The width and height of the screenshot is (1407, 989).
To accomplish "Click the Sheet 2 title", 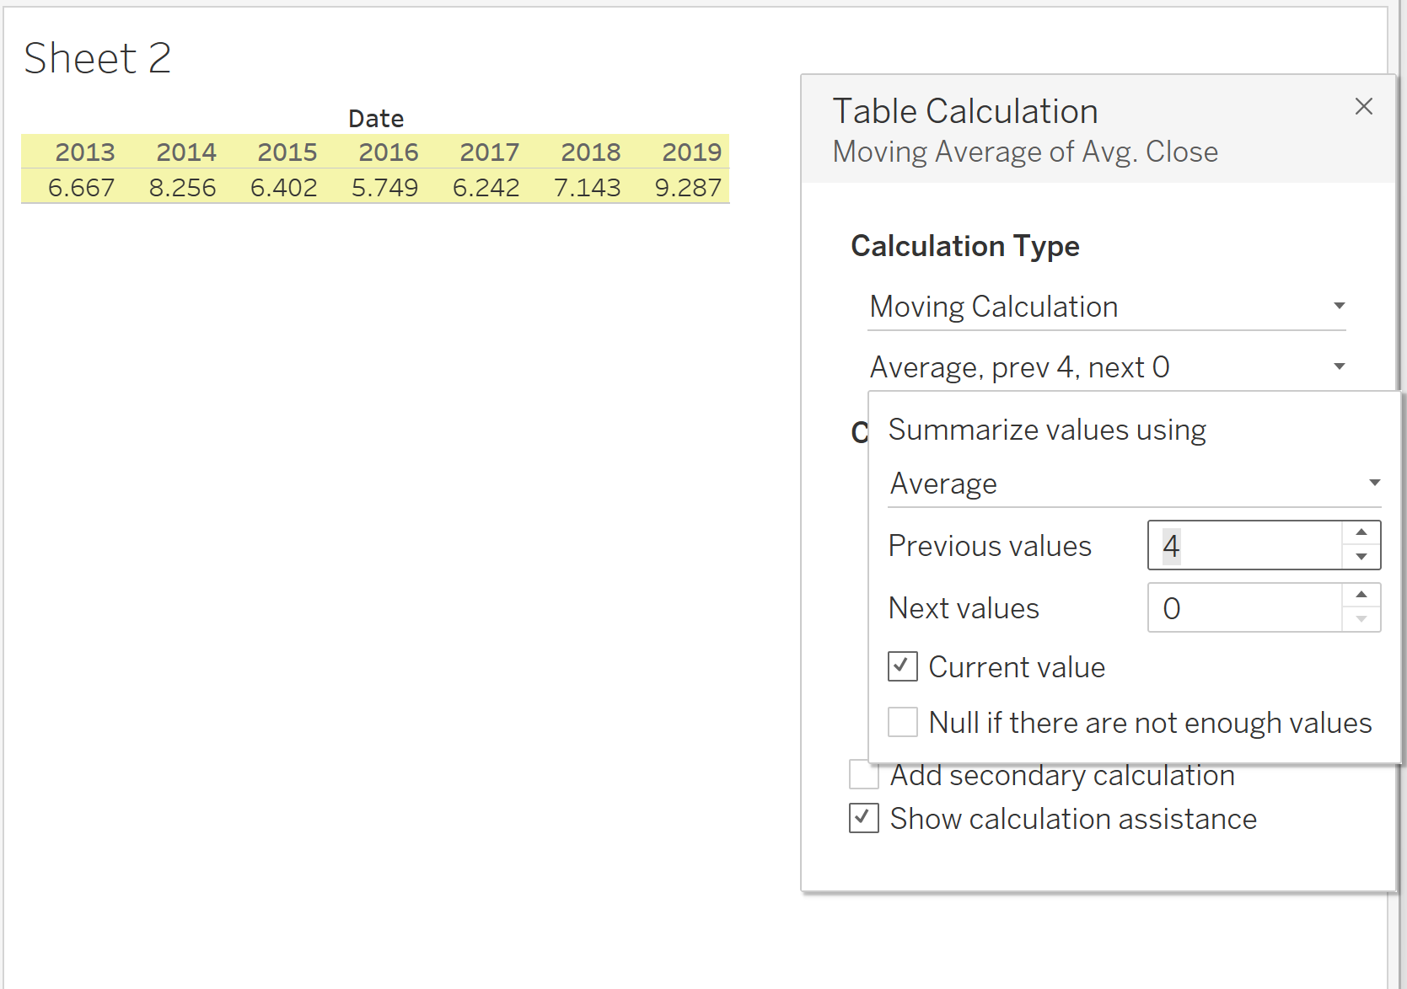I will pyautogui.click(x=98, y=59).
